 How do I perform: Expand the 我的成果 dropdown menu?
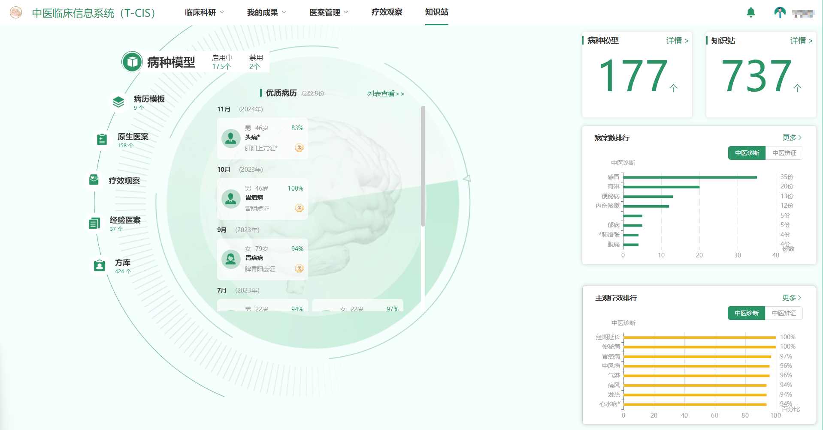(x=263, y=12)
